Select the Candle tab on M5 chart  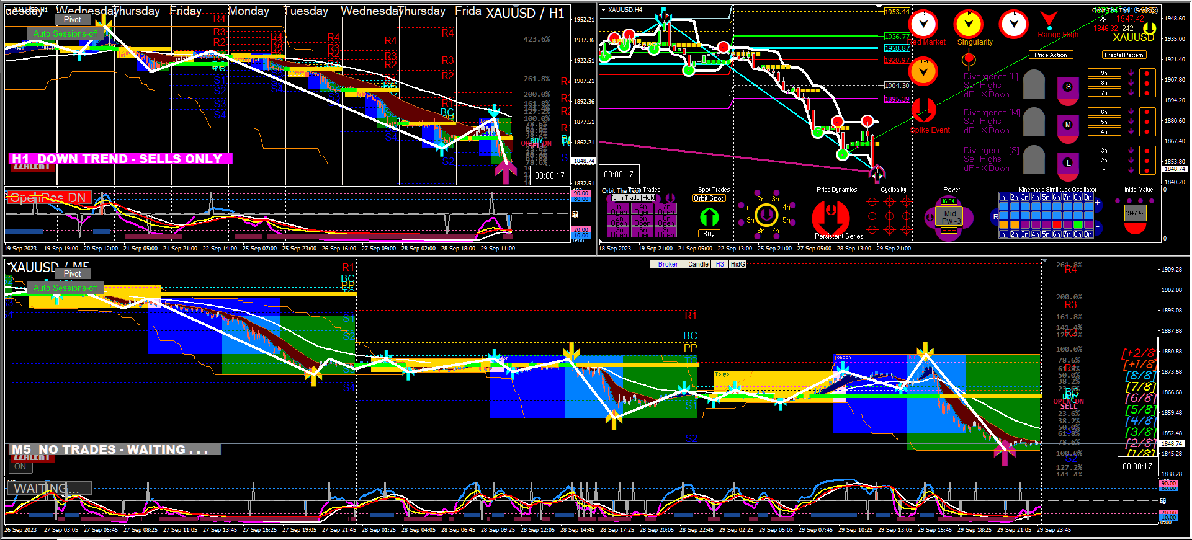699,264
